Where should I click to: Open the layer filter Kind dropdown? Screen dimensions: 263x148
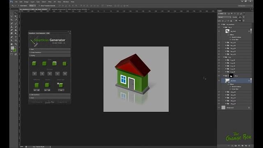(x=222, y=14)
